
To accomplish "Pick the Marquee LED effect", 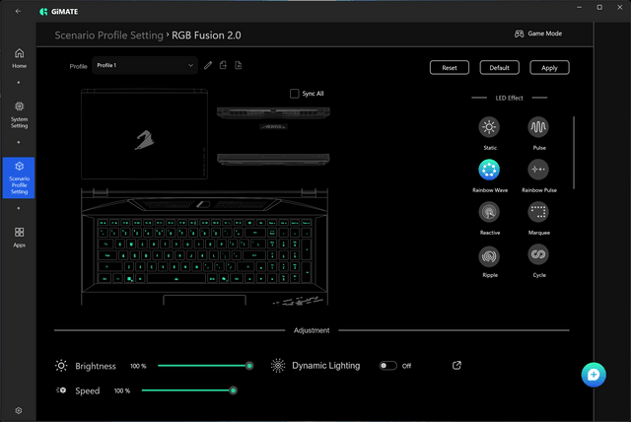I will [538, 212].
